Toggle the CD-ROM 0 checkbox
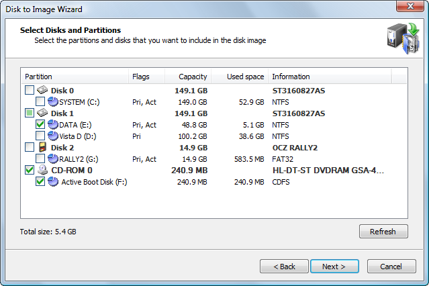Viewport: 429px width, 286px height. 29,171
